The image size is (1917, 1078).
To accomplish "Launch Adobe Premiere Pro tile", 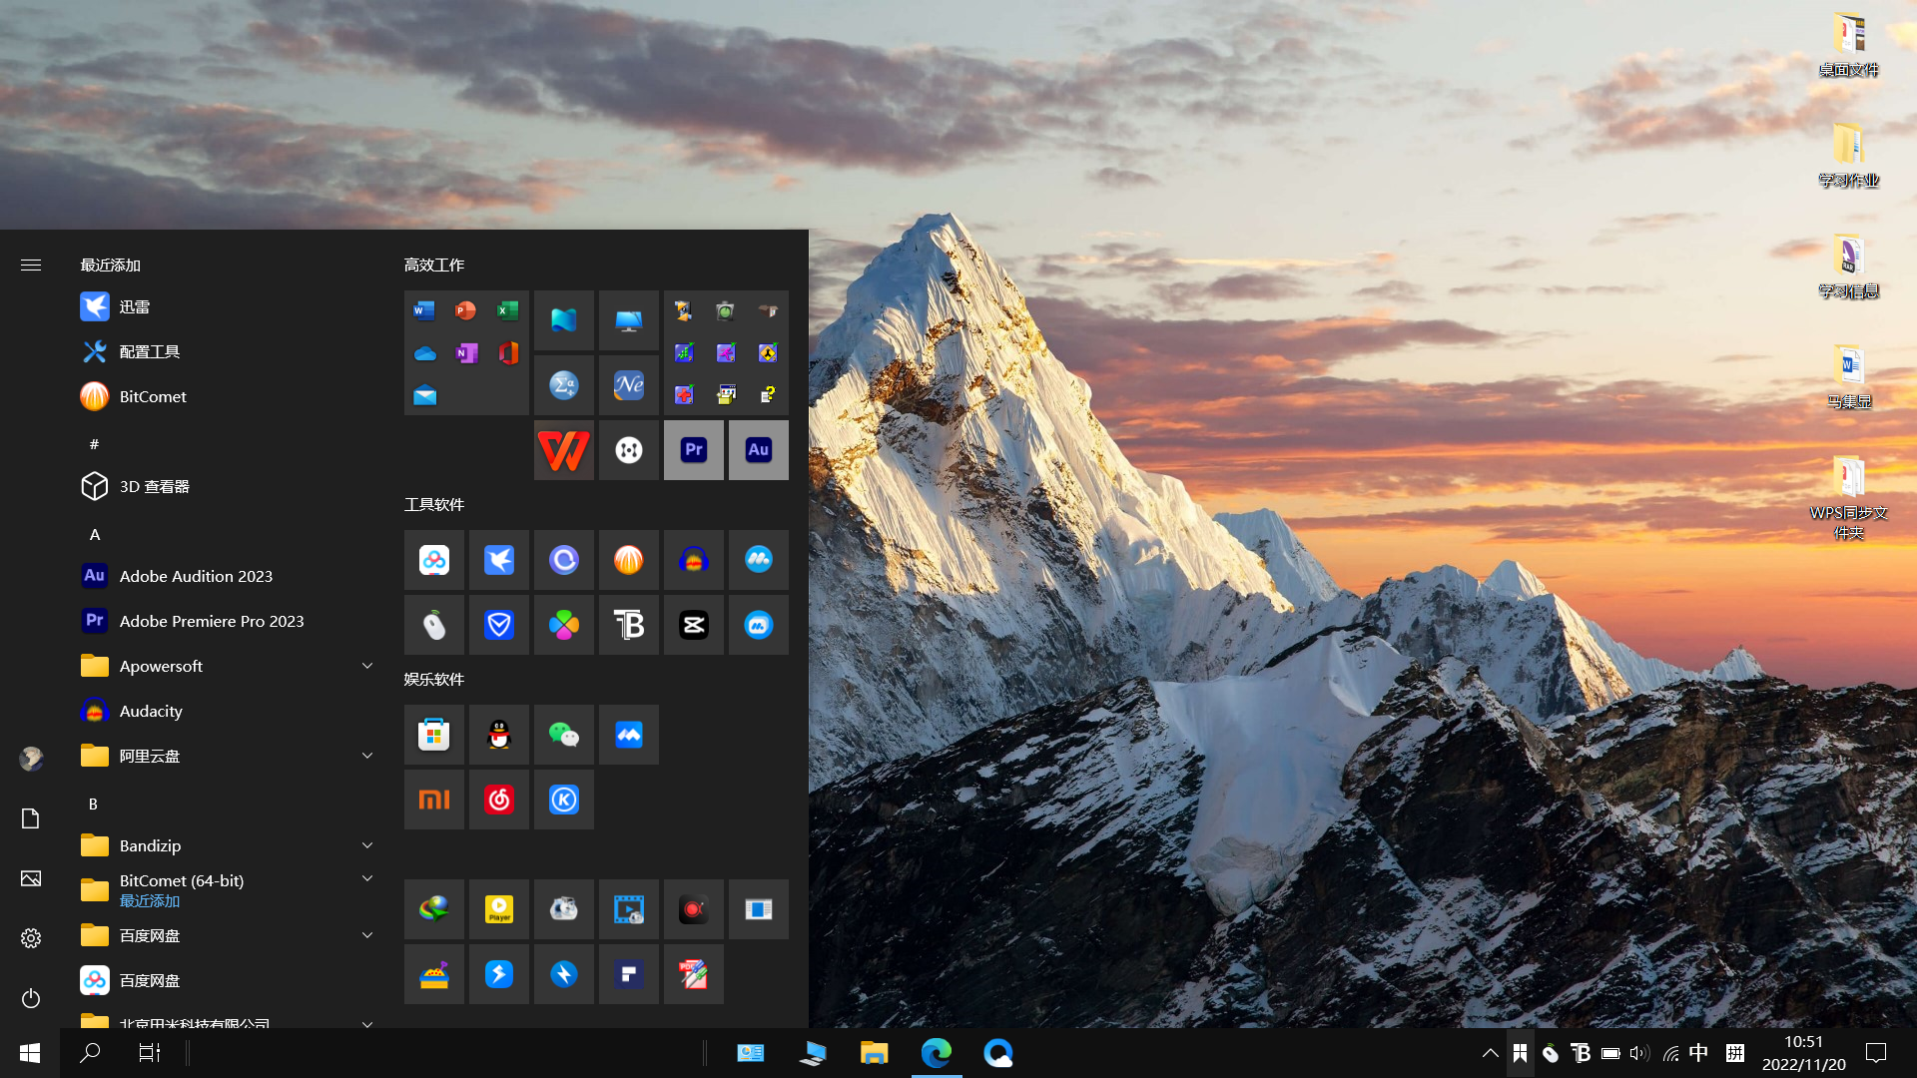I will coord(693,450).
